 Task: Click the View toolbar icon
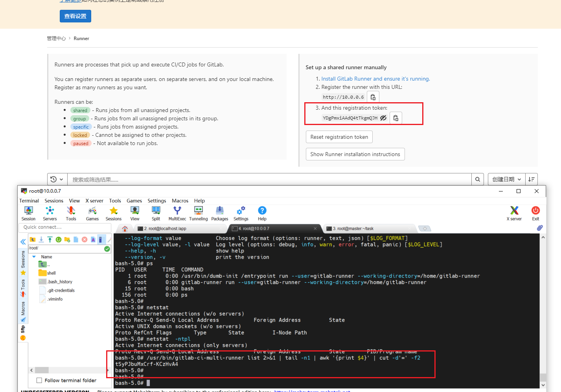click(x=135, y=213)
